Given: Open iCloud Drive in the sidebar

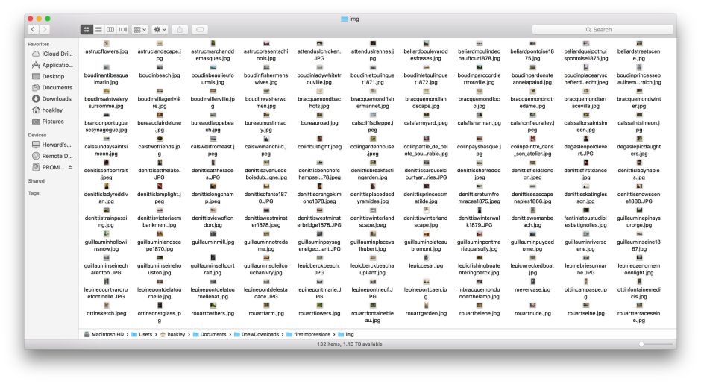Looking at the screenshot, I should 57,54.
